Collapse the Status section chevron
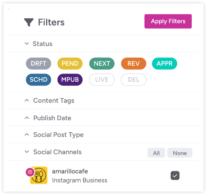Image resolution: width=207 pixels, height=195 pixels. (x=27, y=44)
